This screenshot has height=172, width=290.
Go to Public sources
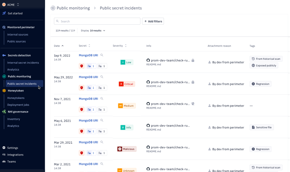16,41
